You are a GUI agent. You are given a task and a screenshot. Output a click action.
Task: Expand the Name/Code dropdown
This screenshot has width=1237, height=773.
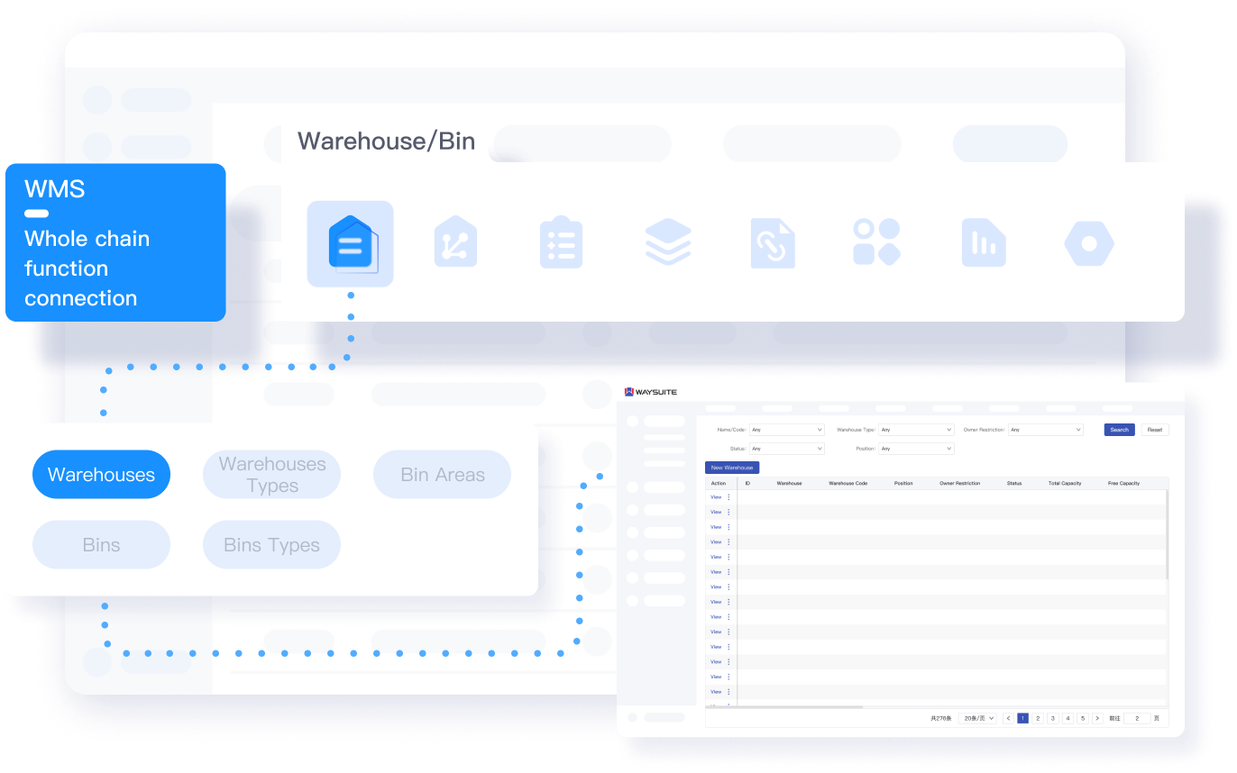(x=786, y=430)
